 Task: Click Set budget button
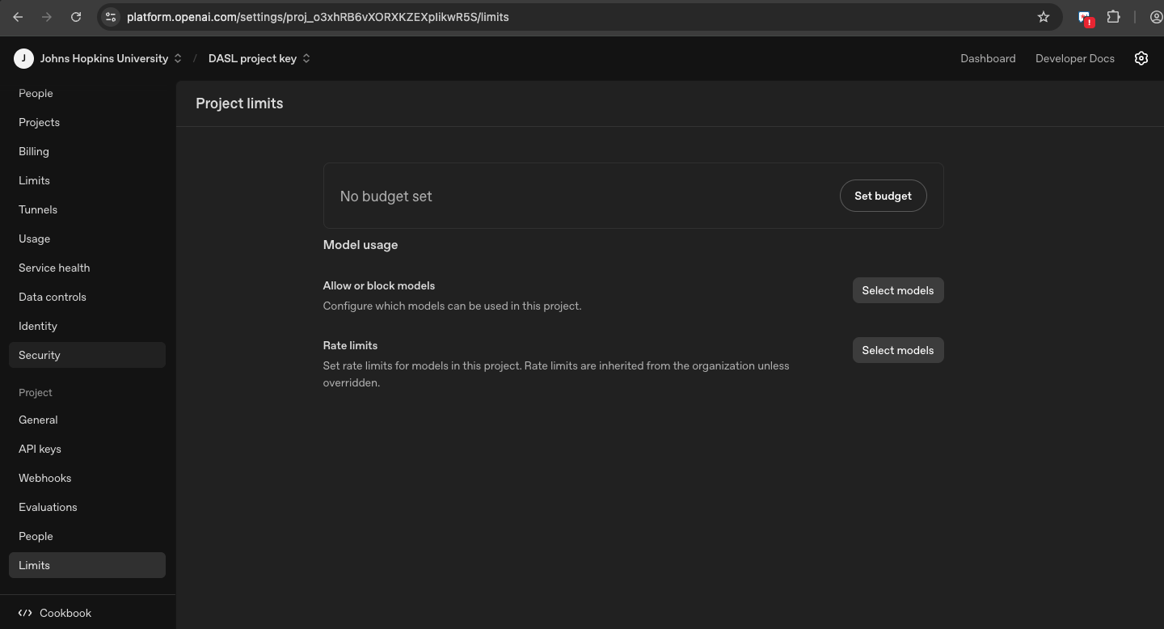(883, 196)
